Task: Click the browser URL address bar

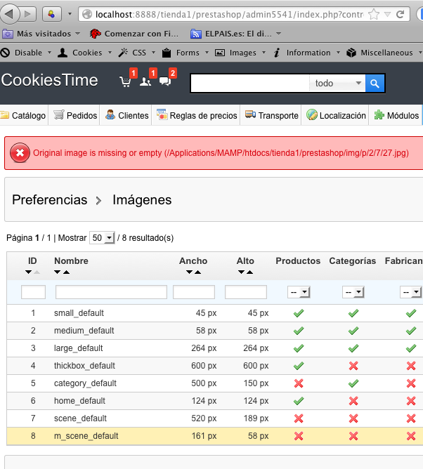Action: (x=229, y=14)
